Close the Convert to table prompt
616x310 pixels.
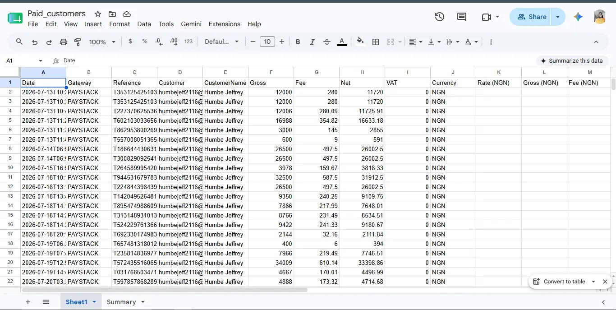click(x=605, y=282)
